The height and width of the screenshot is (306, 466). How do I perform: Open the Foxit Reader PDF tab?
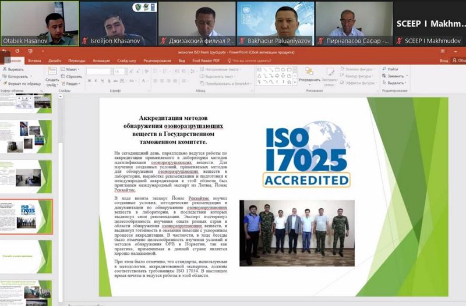206,61
